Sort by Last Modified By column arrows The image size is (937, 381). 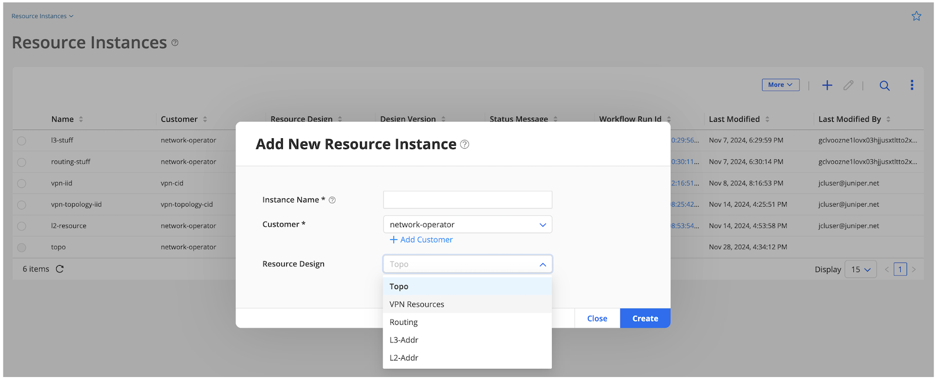(888, 119)
